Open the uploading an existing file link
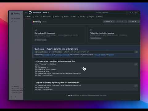This screenshot has width=148, height=111. pyautogui.click(x=62, y=55)
